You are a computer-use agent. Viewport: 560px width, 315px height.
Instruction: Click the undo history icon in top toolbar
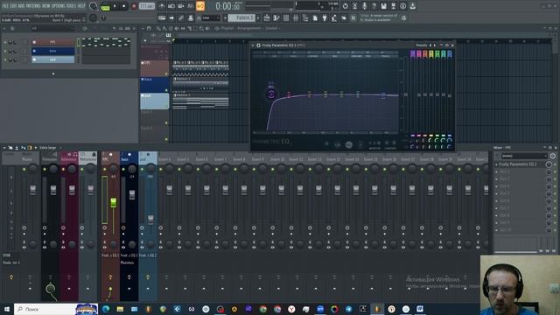(x=345, y=6)
